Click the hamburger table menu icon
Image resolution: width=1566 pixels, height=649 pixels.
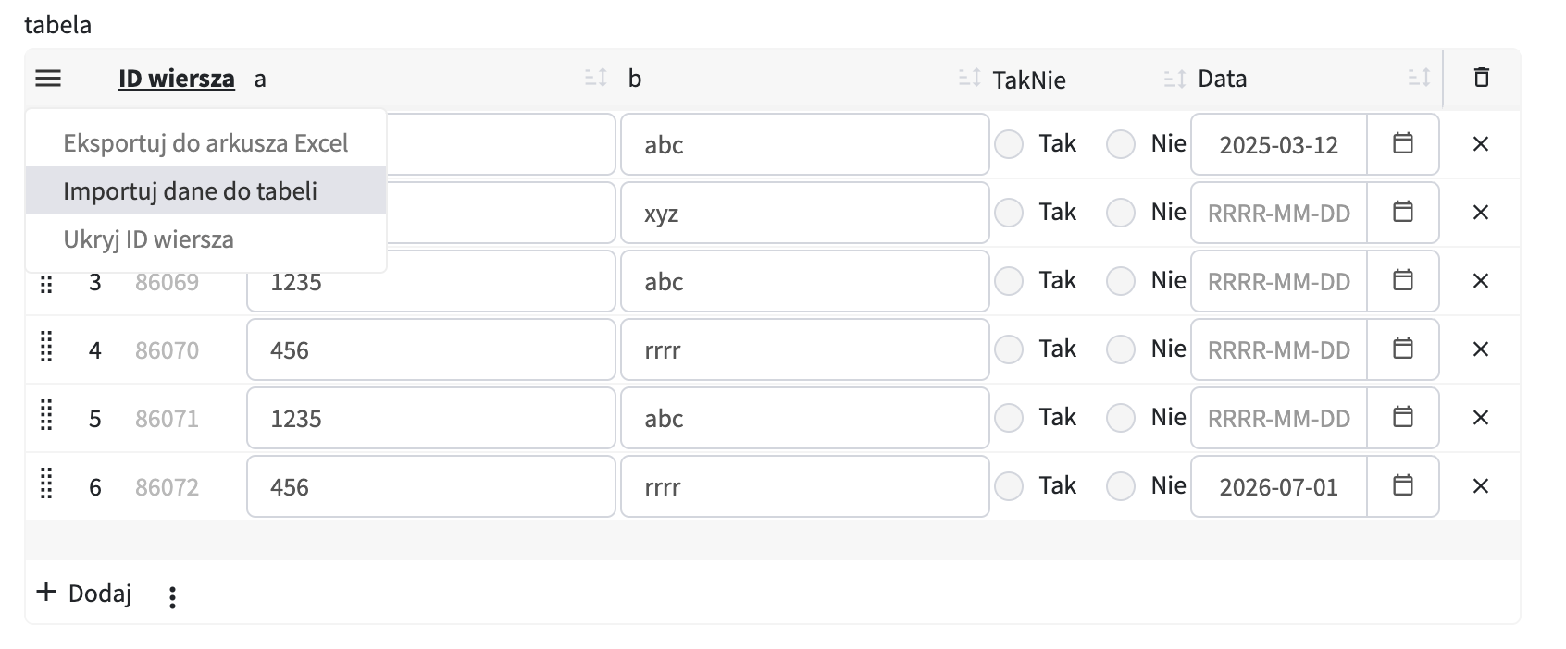[x=48, y=79]
